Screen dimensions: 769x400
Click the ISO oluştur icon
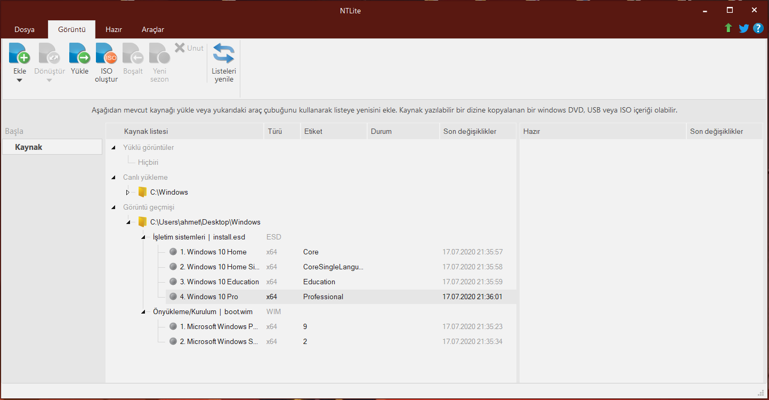click(x=106, y=54)
